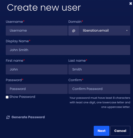This screenshot has width=133, height=138.
Task: Click the Domain field label
Action: click(x=75, y=22)
